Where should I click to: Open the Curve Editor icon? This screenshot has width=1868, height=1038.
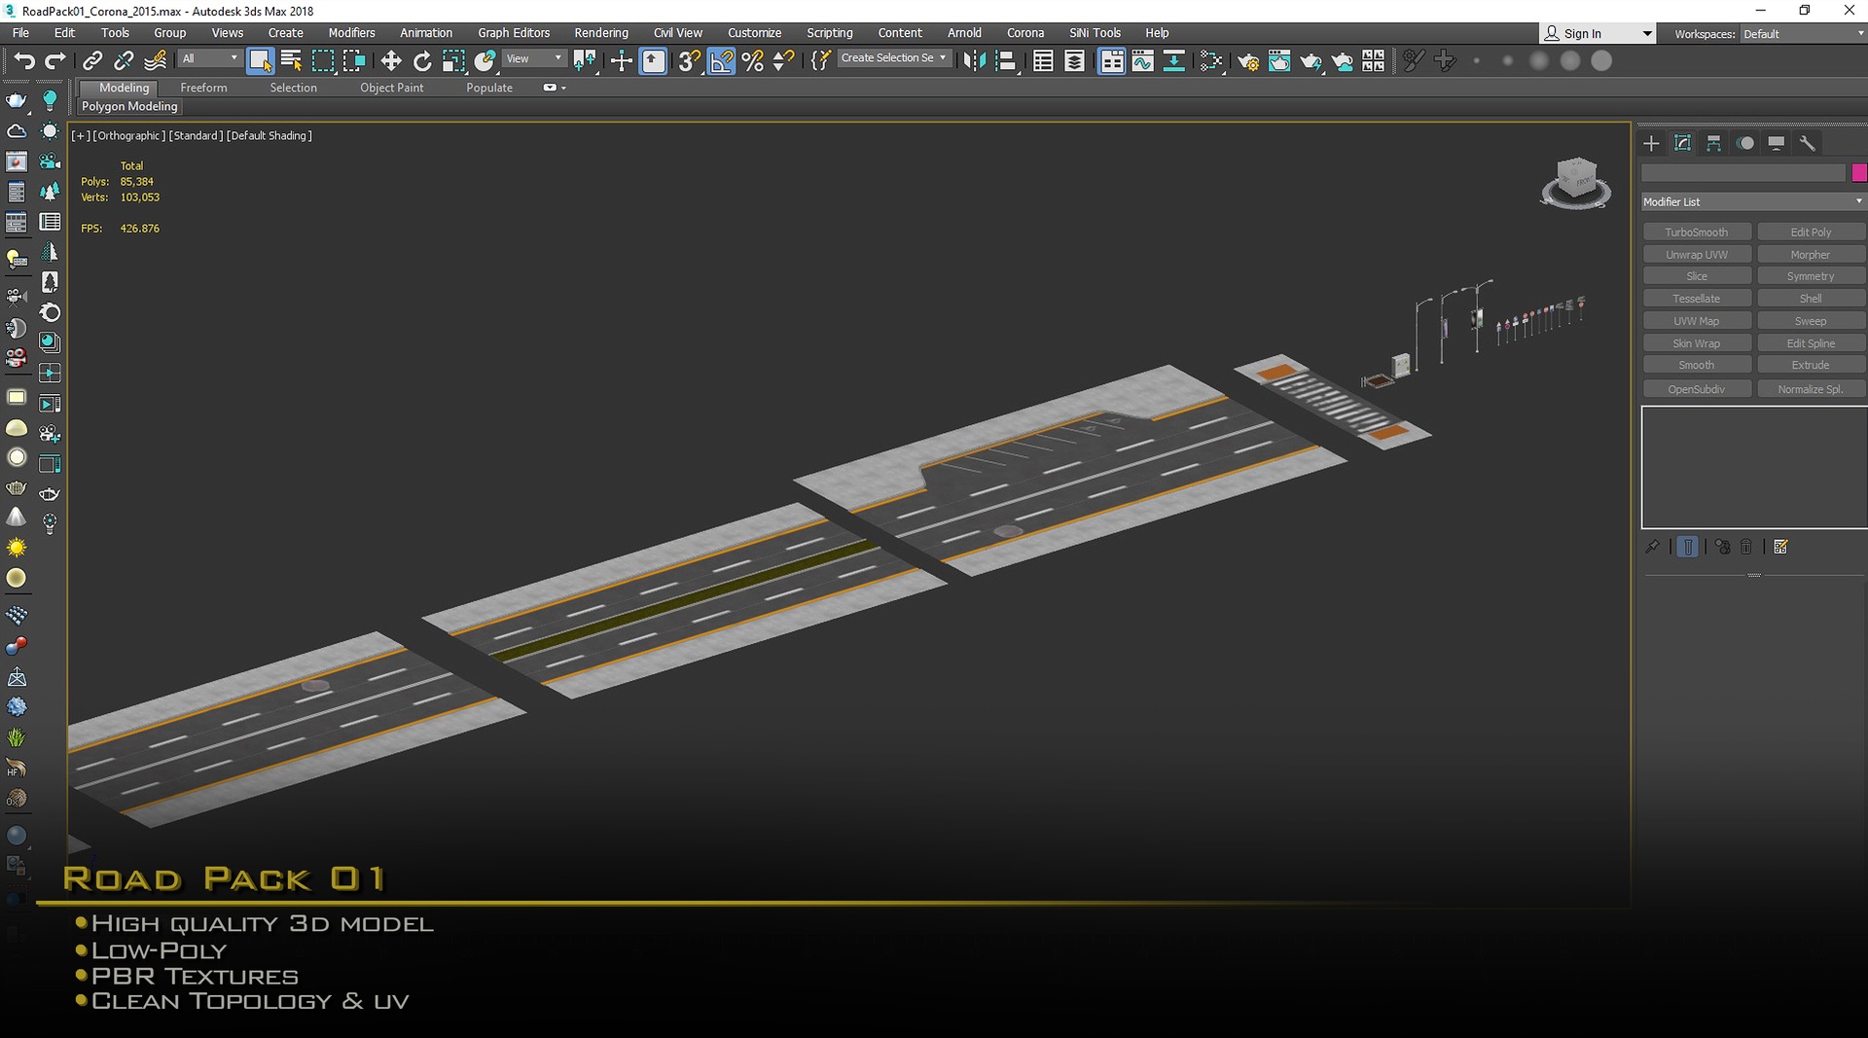pyautogui.click(x=1143, y=61)
